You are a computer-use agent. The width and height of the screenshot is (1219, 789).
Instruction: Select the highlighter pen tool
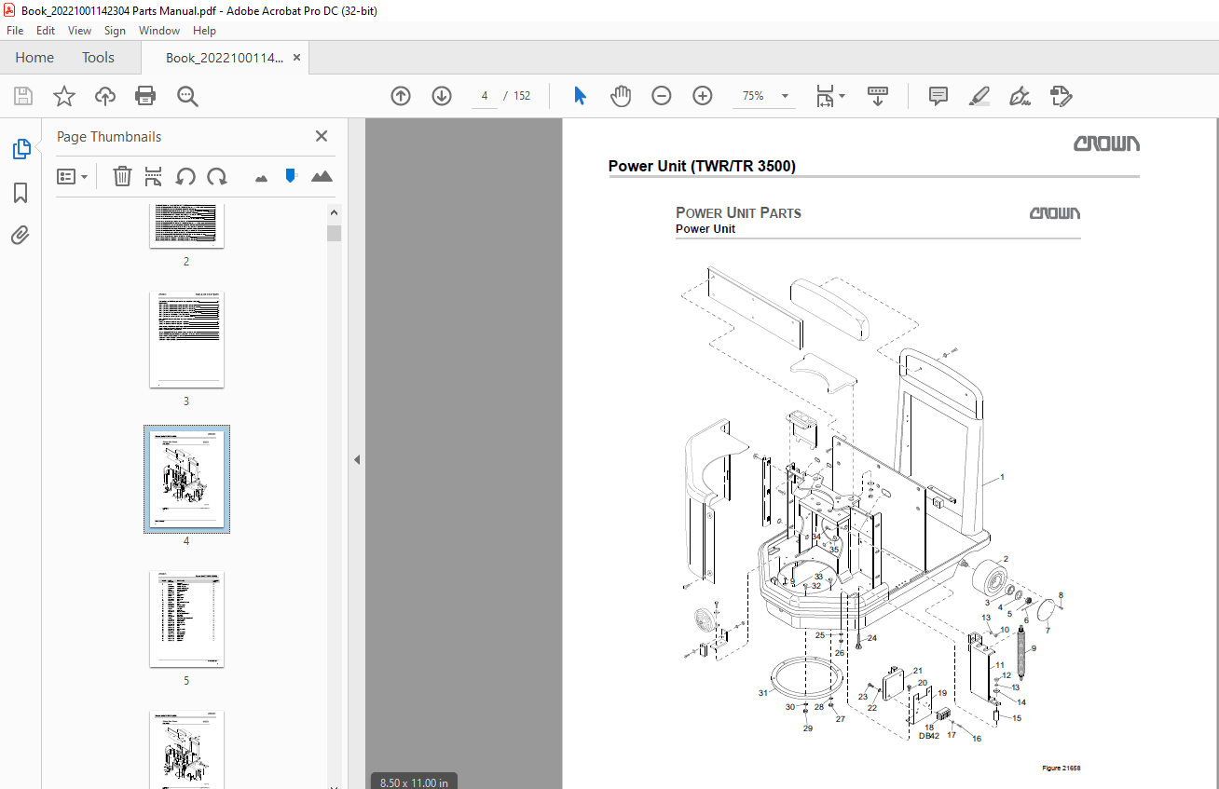[979, 96]
